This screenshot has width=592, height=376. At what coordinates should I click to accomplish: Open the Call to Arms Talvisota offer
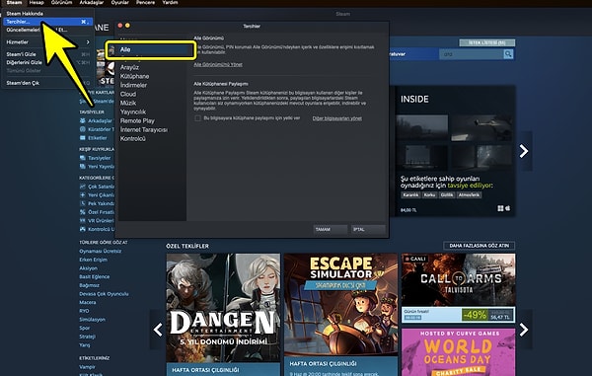pyautogui.click(x=458, y=288)
